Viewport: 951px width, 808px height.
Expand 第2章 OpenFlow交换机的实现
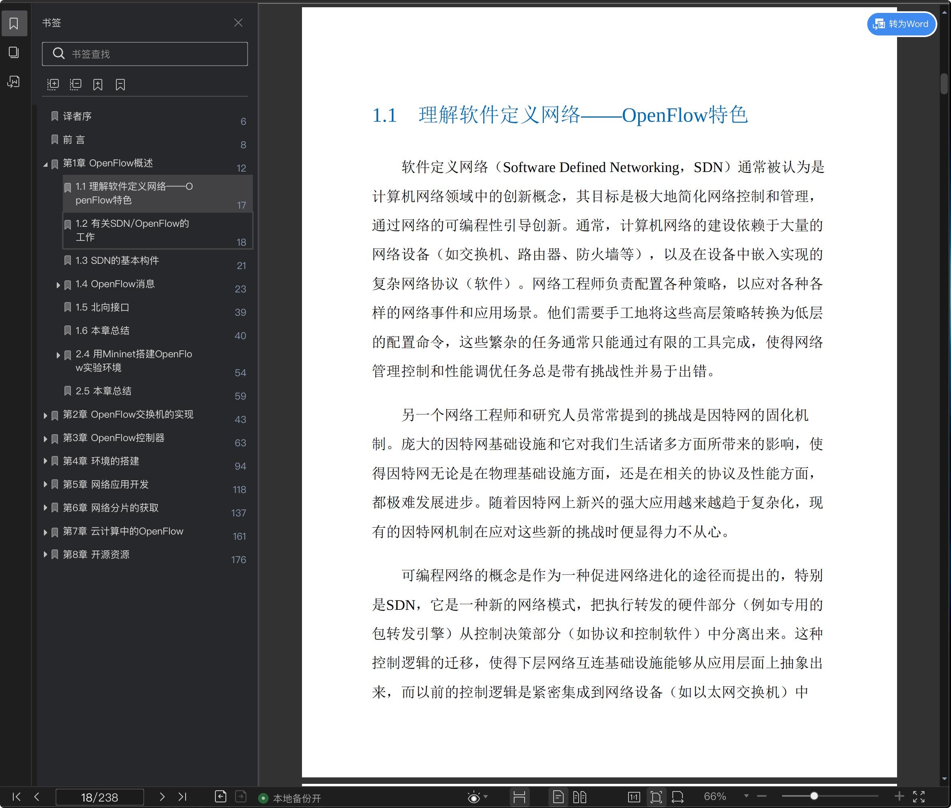45,415
